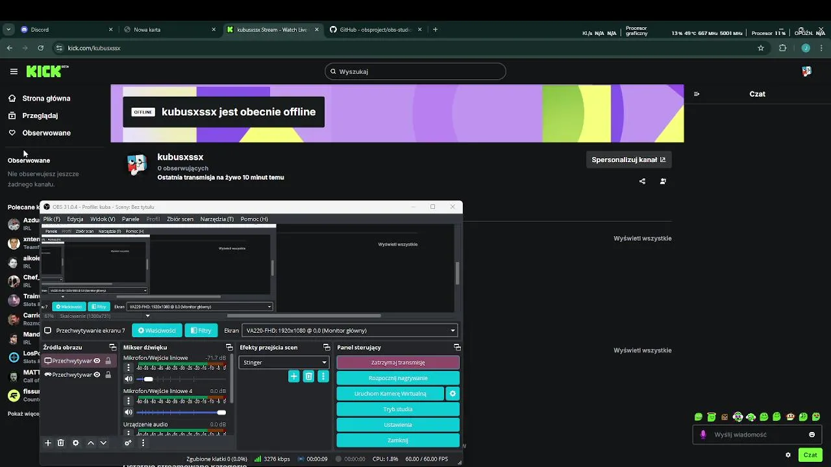
Task: Toggle lock on the second Przechwytywar source
Action: pos(108,375)
